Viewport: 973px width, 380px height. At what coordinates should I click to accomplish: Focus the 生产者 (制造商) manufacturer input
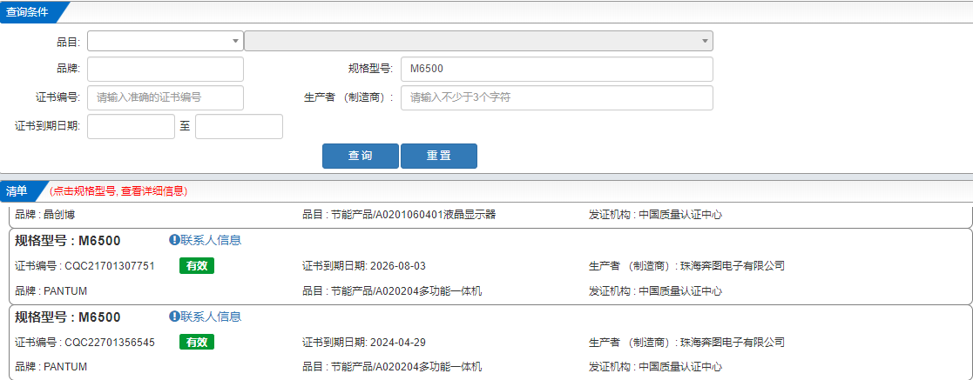[x=556, y=97]
